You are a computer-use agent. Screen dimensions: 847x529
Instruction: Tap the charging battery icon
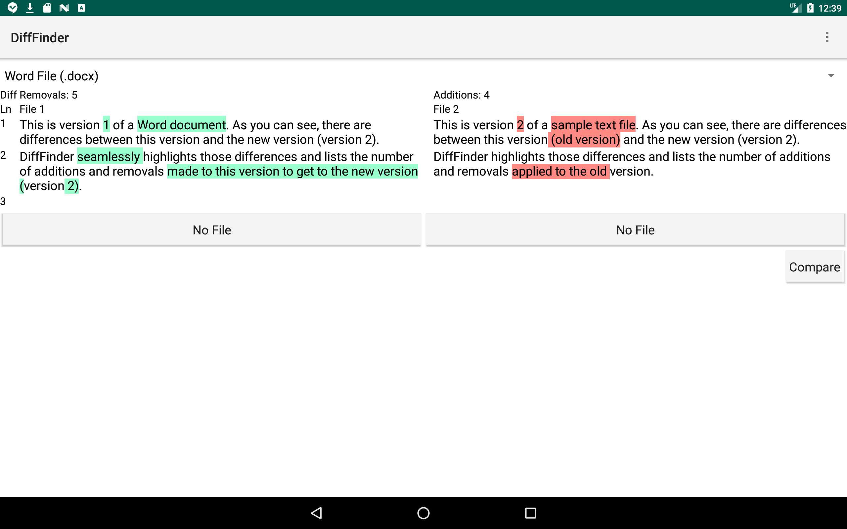coord(811,7)
